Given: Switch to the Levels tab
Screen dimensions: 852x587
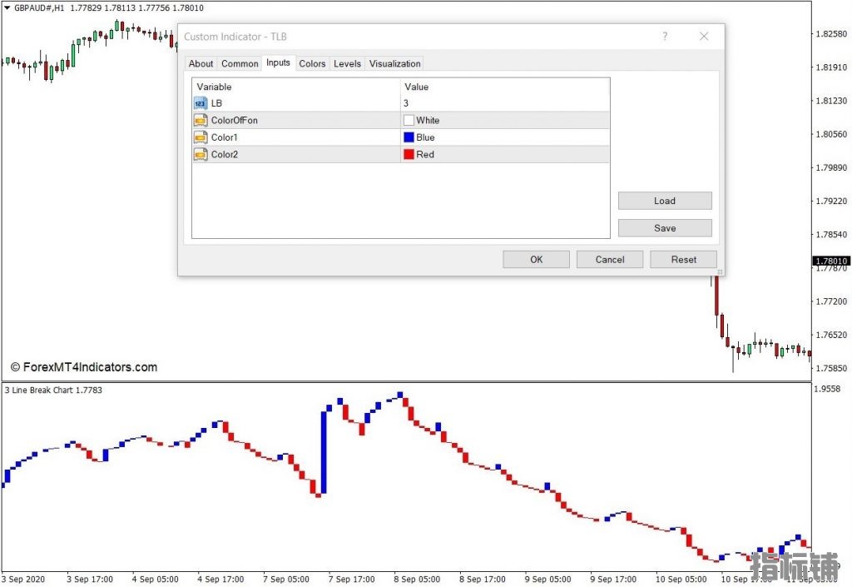Looking at the screenshot, I should [347, 63].
